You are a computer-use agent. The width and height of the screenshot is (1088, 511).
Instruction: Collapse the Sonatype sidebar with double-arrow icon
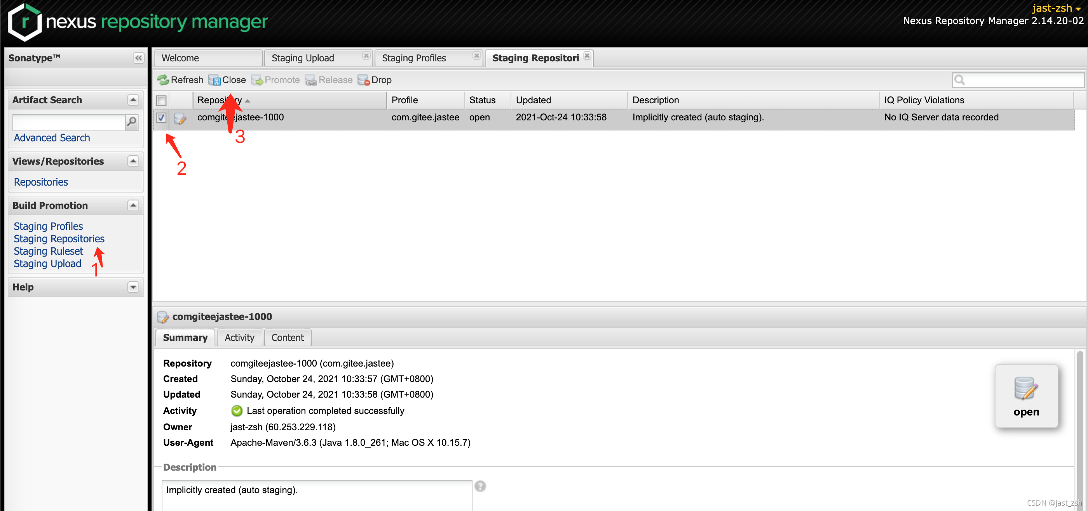click(x=138, y=58)
